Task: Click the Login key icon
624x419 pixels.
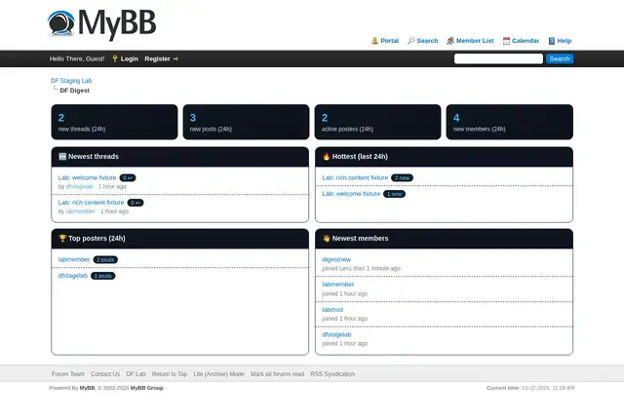Action: (x=115, y=58)
